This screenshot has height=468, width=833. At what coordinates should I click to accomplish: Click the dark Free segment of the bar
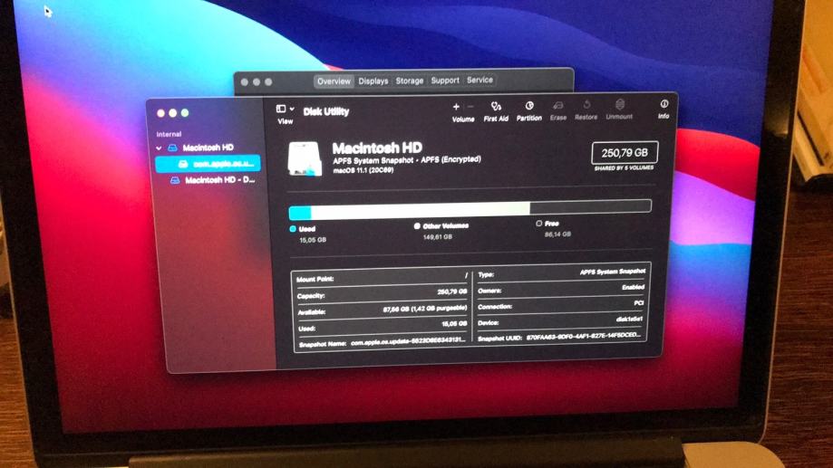pos(591,206)
